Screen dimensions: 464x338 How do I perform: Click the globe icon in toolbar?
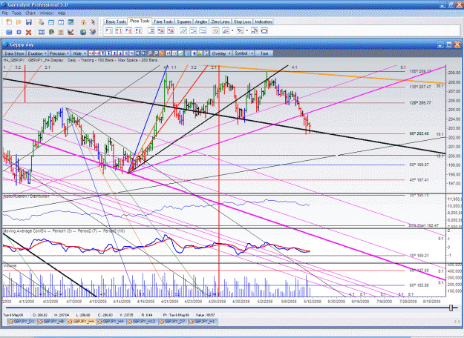83,32
